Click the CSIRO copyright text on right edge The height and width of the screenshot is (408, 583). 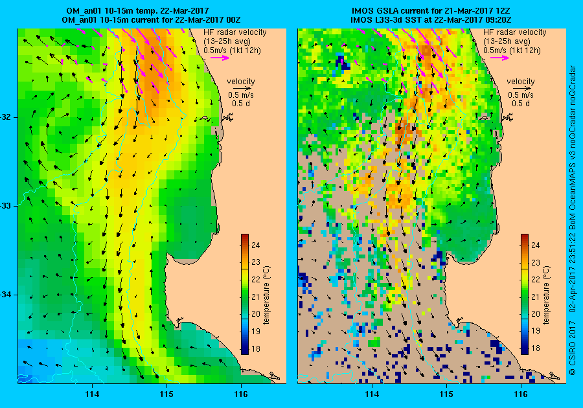tap(573, 220)
